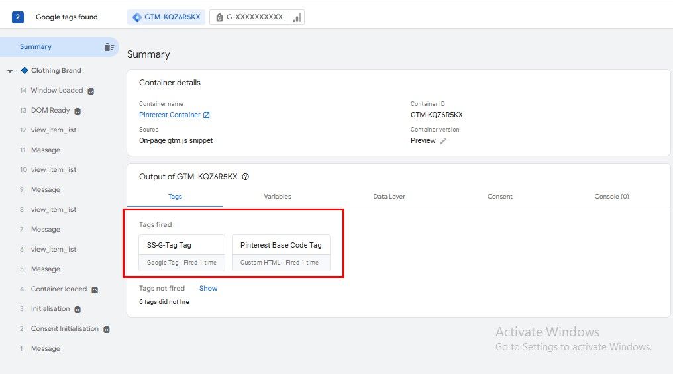This screenshot has width=673, height=374.
Task: Click the API badge icon beside DOM Ready
Action: [x=78, y=111]
